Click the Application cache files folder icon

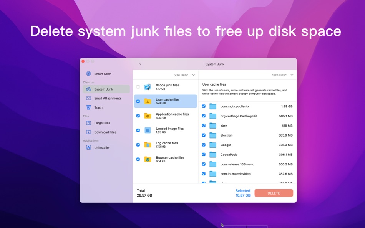(x=148, y=116)
